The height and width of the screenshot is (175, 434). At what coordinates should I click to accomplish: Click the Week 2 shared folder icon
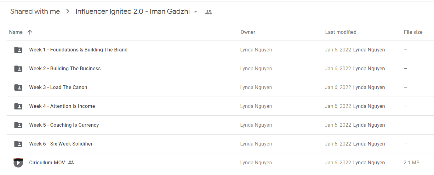coord(18,68)
